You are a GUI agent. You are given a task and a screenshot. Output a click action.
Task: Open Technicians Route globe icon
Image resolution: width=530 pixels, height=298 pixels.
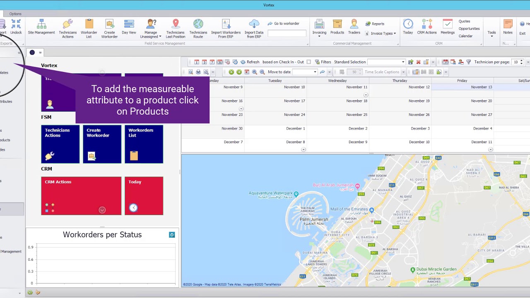point(198,29)
